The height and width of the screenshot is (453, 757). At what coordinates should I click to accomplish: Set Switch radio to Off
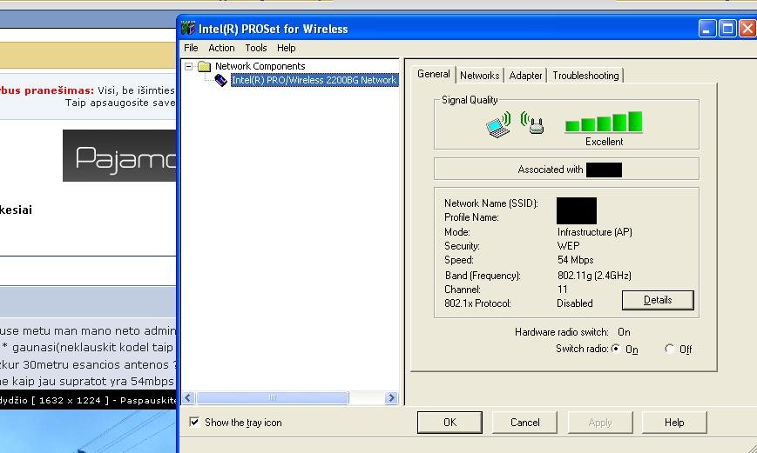click(x=669, y=349)
